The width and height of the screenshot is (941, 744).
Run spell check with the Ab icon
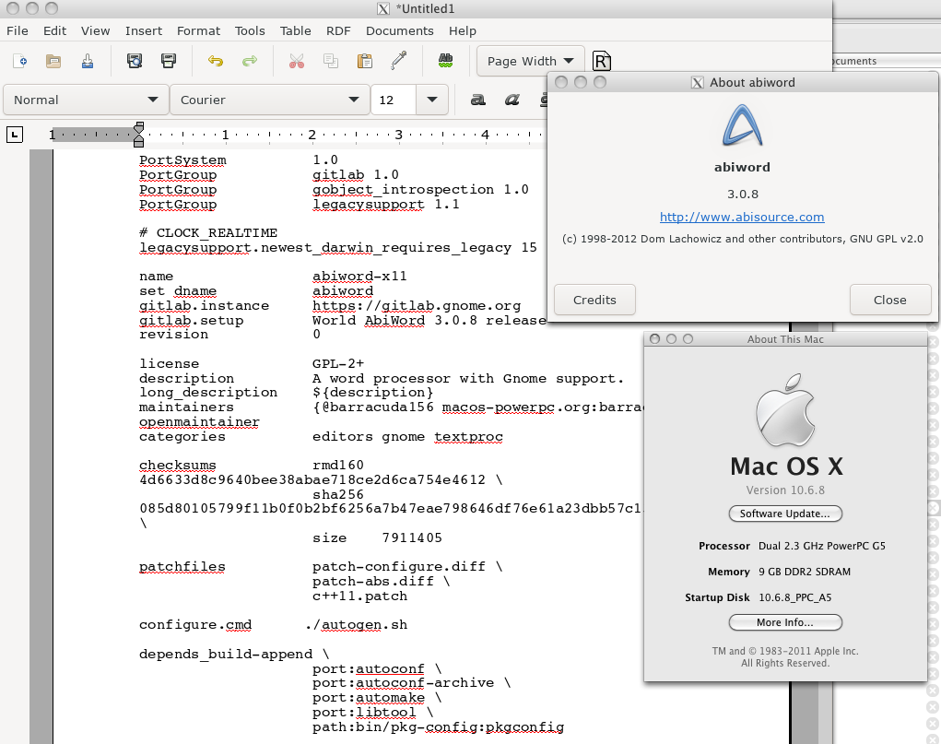click(x=445, y=60)
